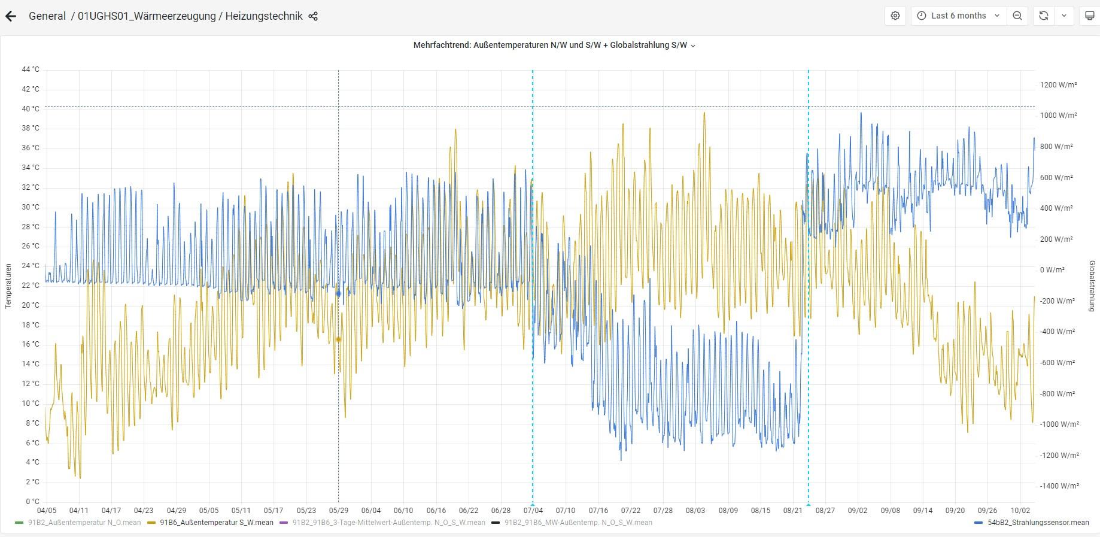The height and width of the screenshot is (537, 1100).
Task: Click the 18 °C axis label
Action: 31,325
